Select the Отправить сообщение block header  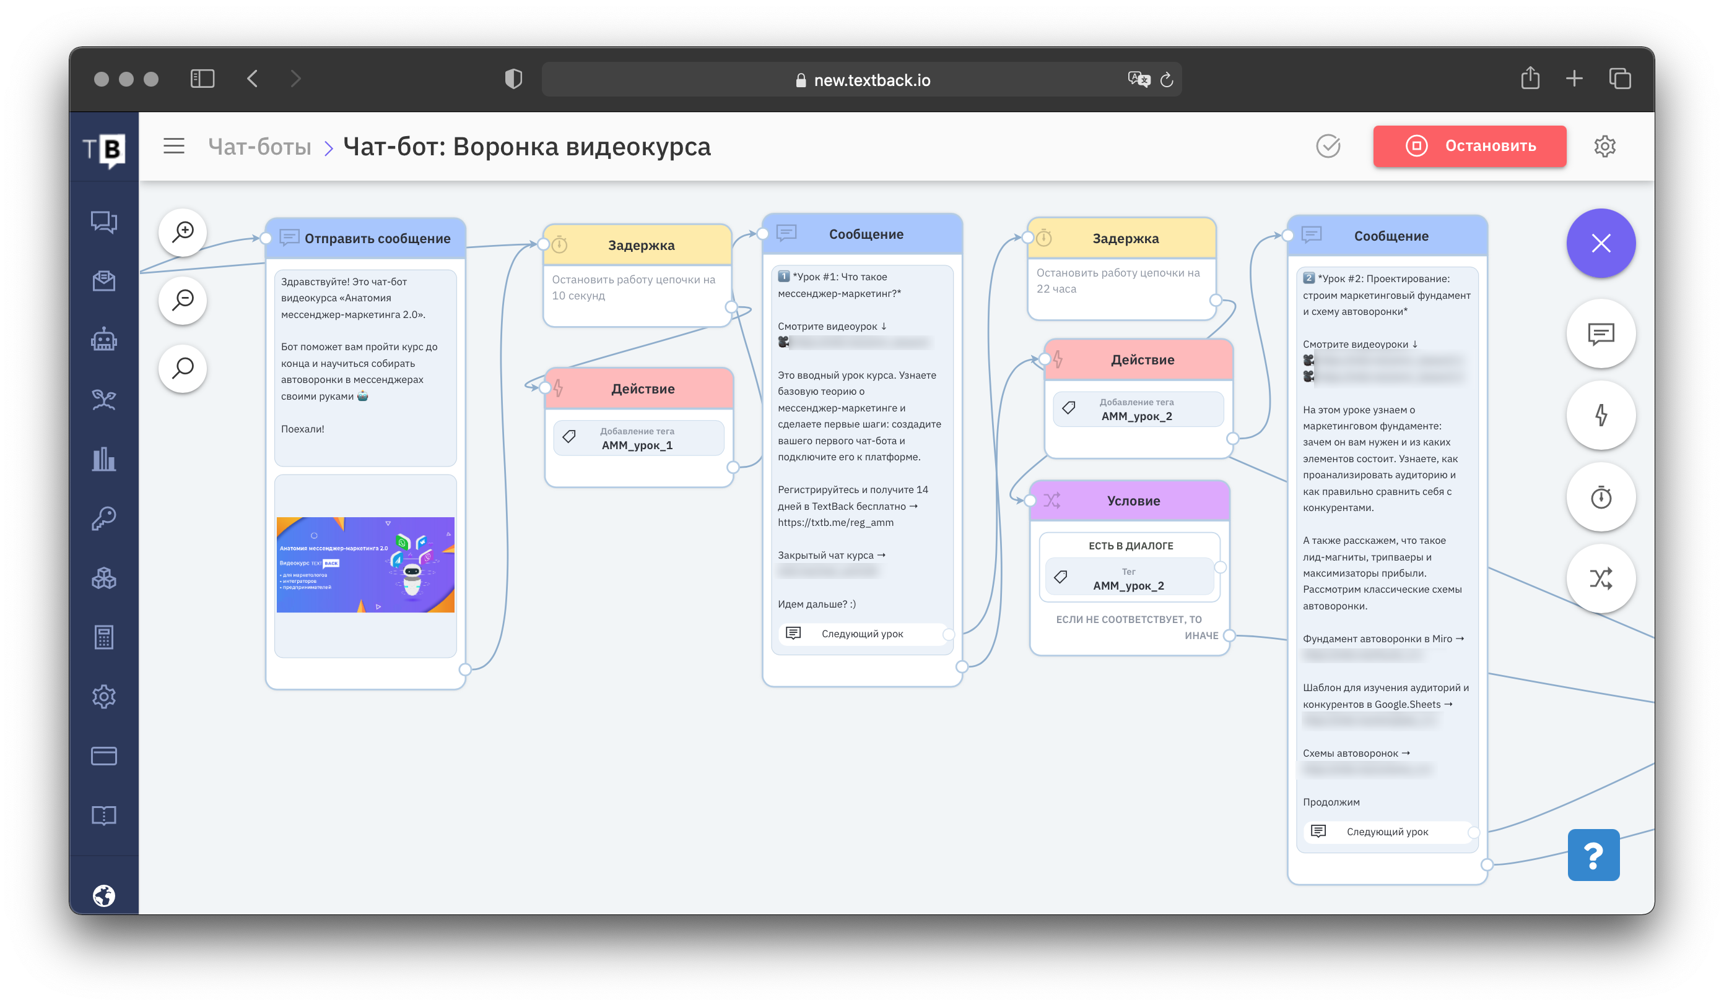[365, 238]
